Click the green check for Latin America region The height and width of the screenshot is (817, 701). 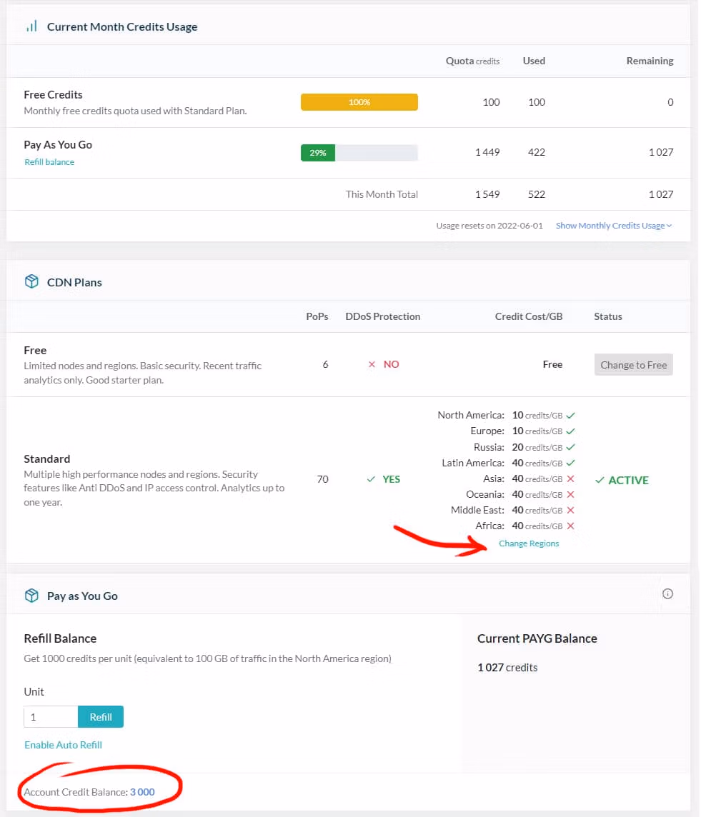coord(571,463)
